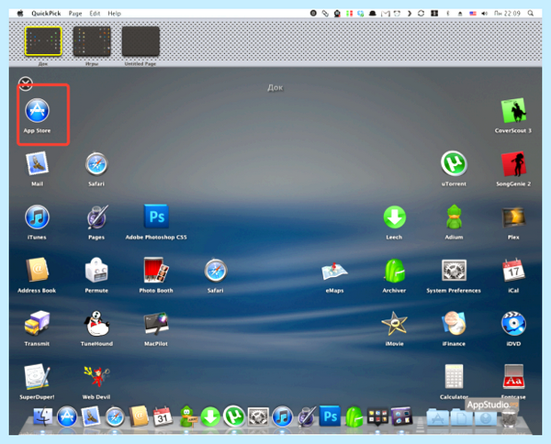Open the Applications folder stack in the Dock
The image size is (551, 444).
click(437, 417)
